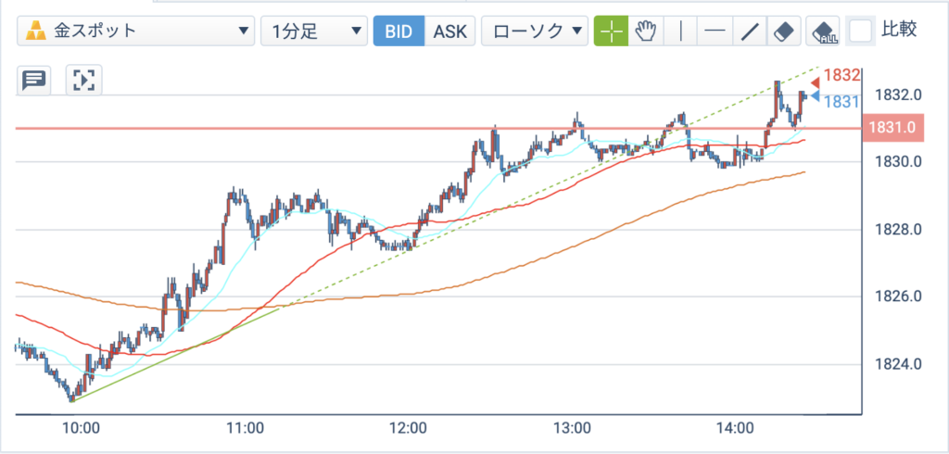Viewport: 949px width, 454px height.
Task: Open the 金スポット instrument dropdown
Action: pyautogui.click(x=135, y=32)
